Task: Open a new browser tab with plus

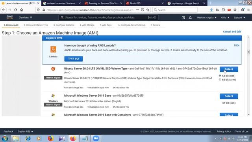Action: pos(210,3)
